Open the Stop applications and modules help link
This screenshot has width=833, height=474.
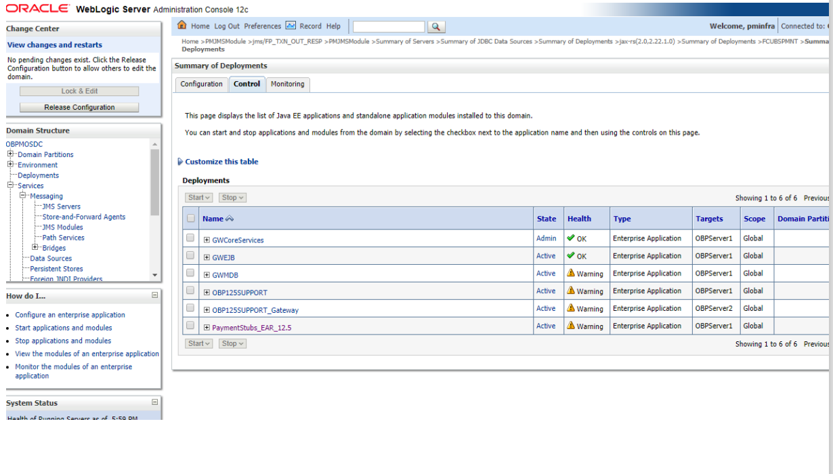[x=63, y=341]
